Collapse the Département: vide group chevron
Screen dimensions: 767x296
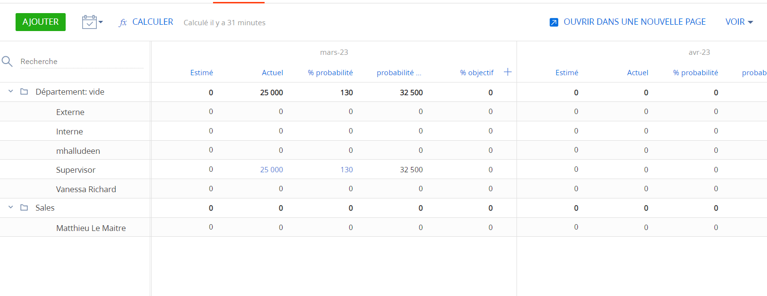pos(11,91)
